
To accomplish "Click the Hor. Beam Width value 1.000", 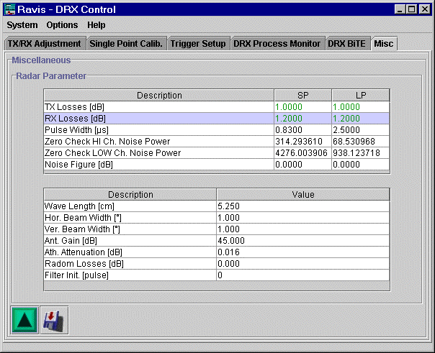I will [x=303, y=218].
